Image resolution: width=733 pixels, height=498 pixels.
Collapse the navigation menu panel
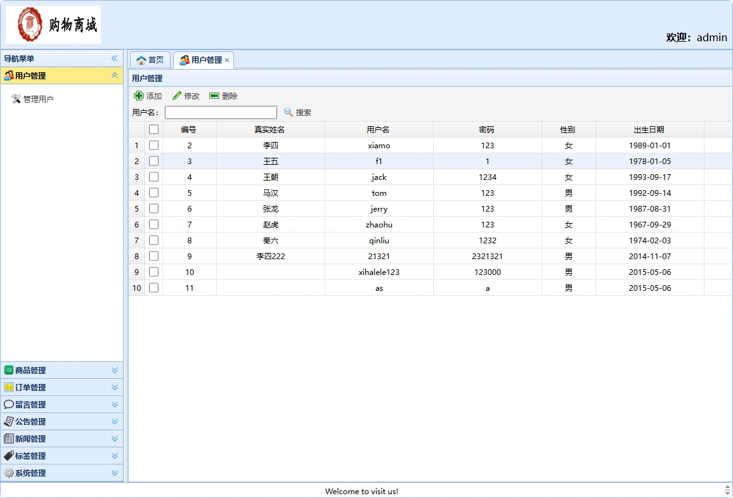click(115, 58)
